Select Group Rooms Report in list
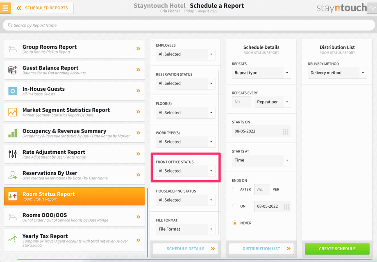The height and width of the screenshot is (262, 377). pyautogui.click(x=75, y=49)
